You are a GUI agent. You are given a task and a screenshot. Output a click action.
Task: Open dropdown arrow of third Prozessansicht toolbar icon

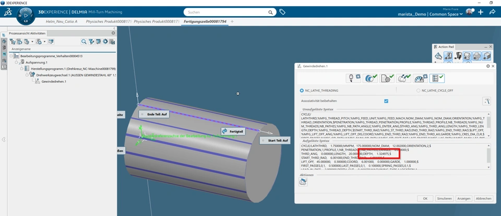click(x=32, y=42)
